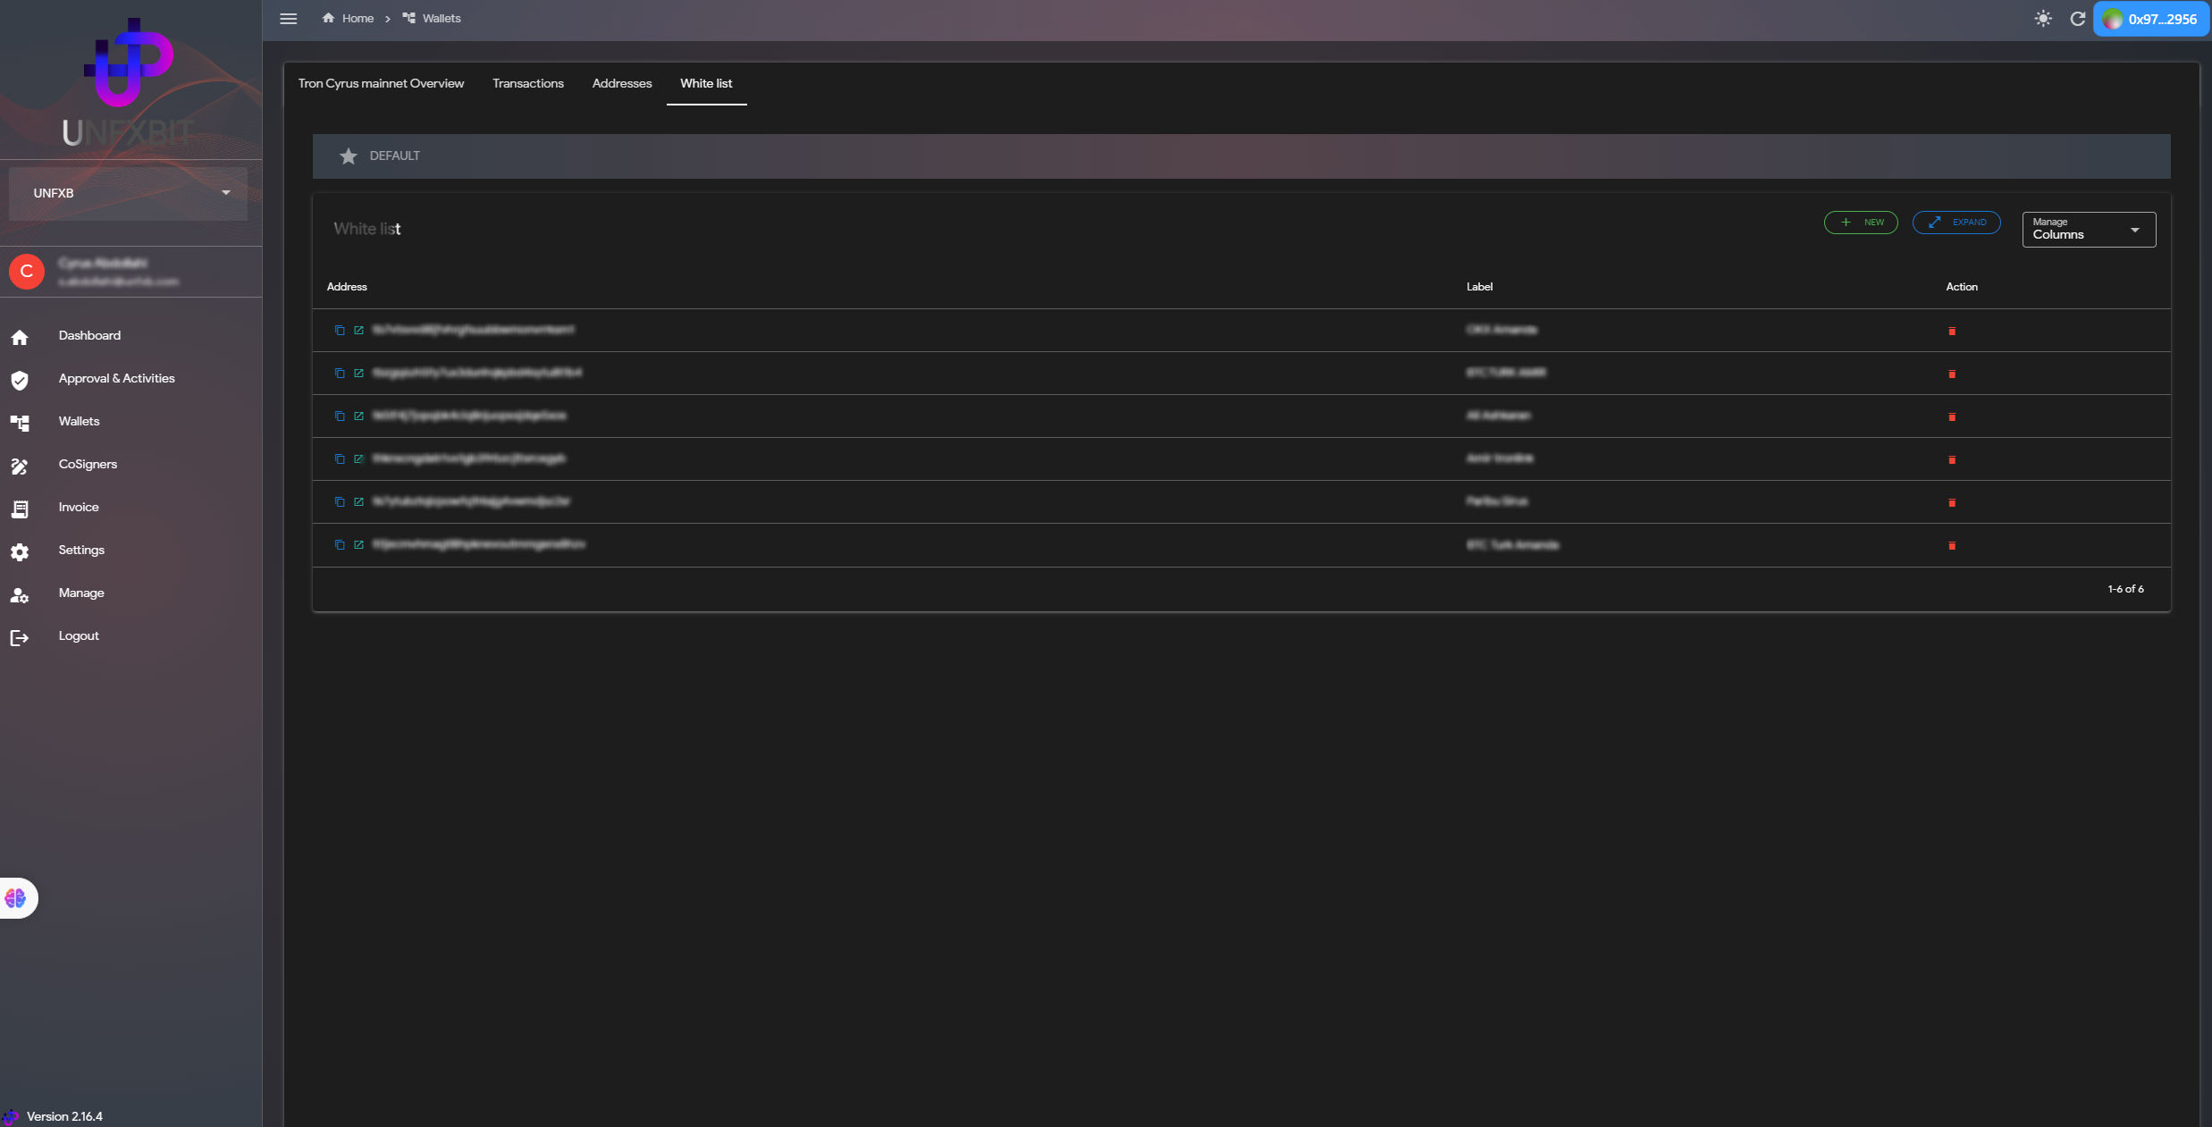2212x1127 pixels.
Task: Click the EXPAND button
Action: coord(1956,223)
